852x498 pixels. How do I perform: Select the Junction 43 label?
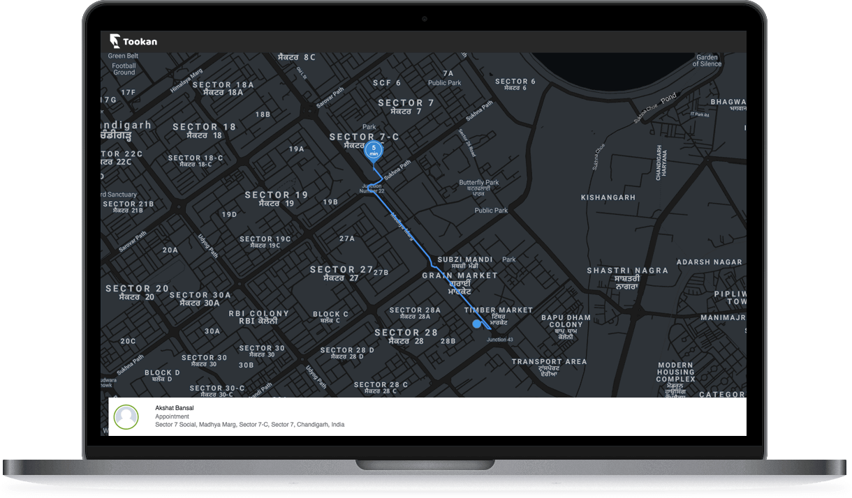(500, 340)
